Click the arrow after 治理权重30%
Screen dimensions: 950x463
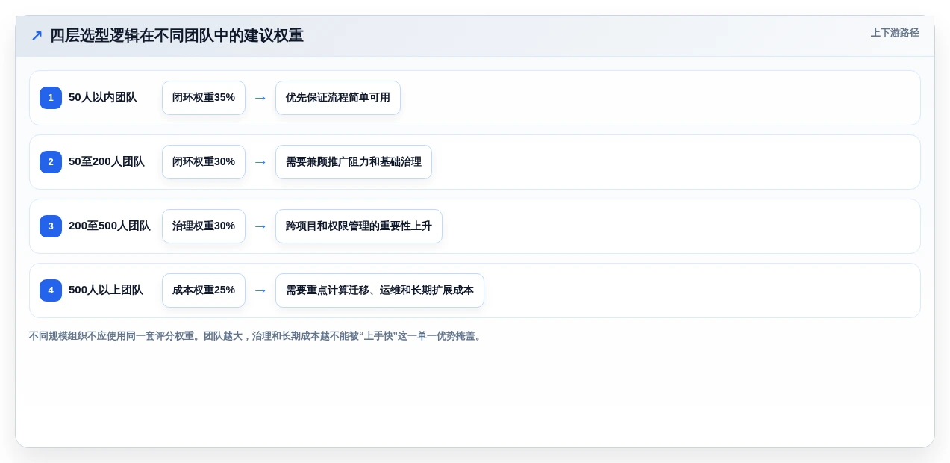coord(260,226)
